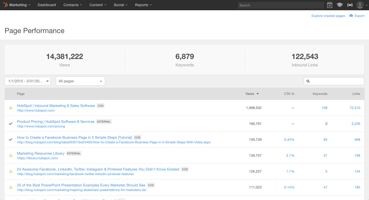The width and height of the screenshot is (369, 200).
Task: Click the magnifier icon in page filter box
Action: [x=308, y=81]
